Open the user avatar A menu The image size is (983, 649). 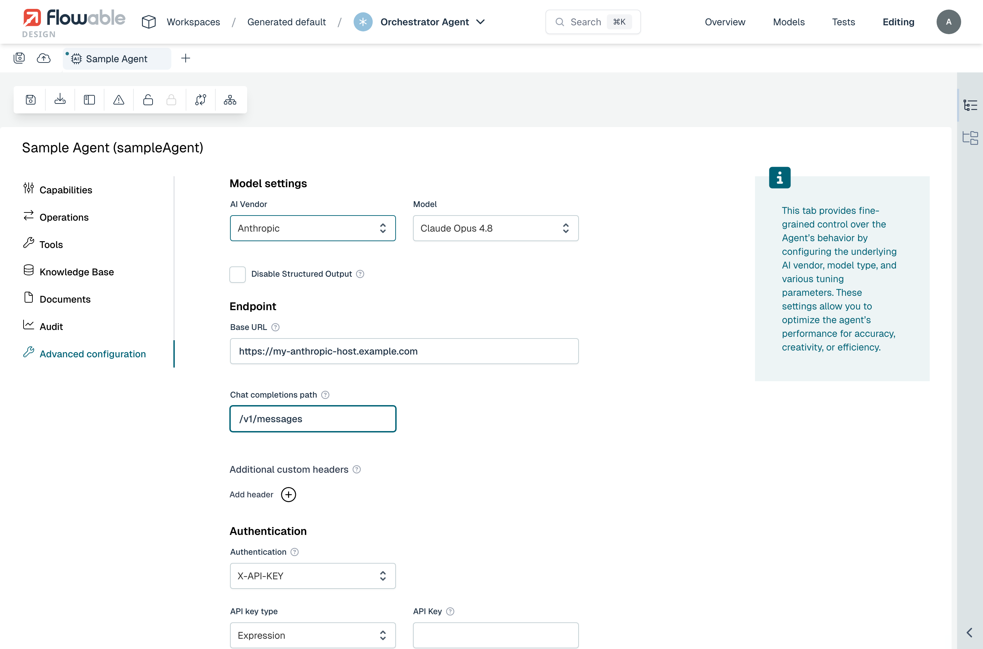[x=949, y=22]
